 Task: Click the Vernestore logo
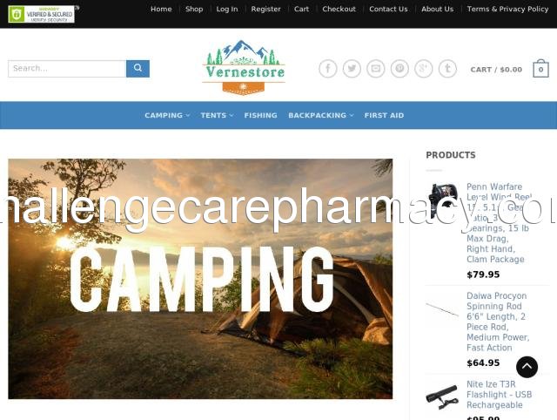click(x=244, y=67)
